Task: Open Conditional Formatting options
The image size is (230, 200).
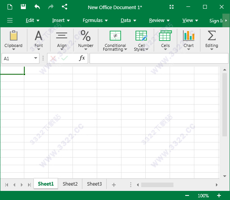Action: [115, 41]
